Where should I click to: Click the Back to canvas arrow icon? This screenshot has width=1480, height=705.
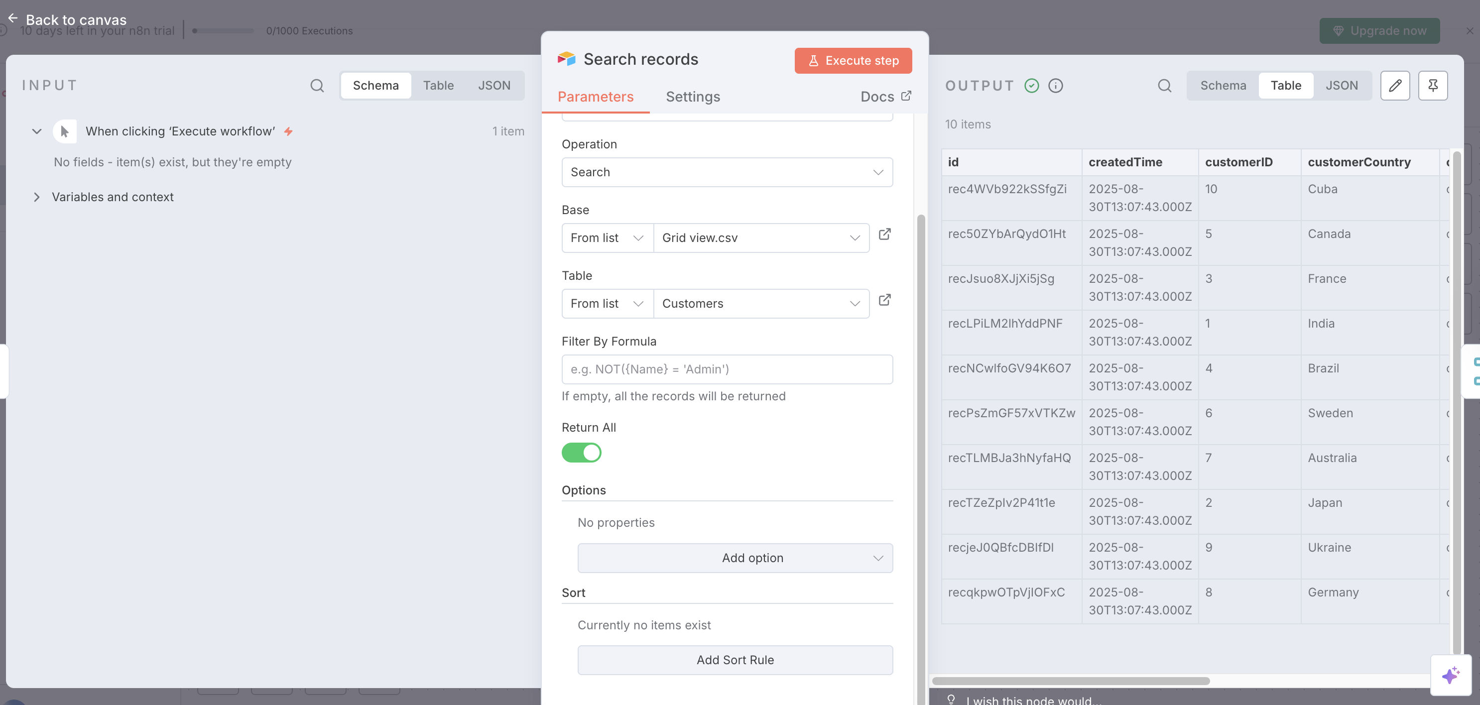(12, 19)
